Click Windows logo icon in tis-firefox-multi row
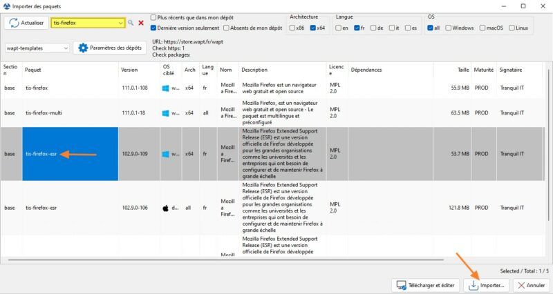The image size is (553, 294). point(165,113)
